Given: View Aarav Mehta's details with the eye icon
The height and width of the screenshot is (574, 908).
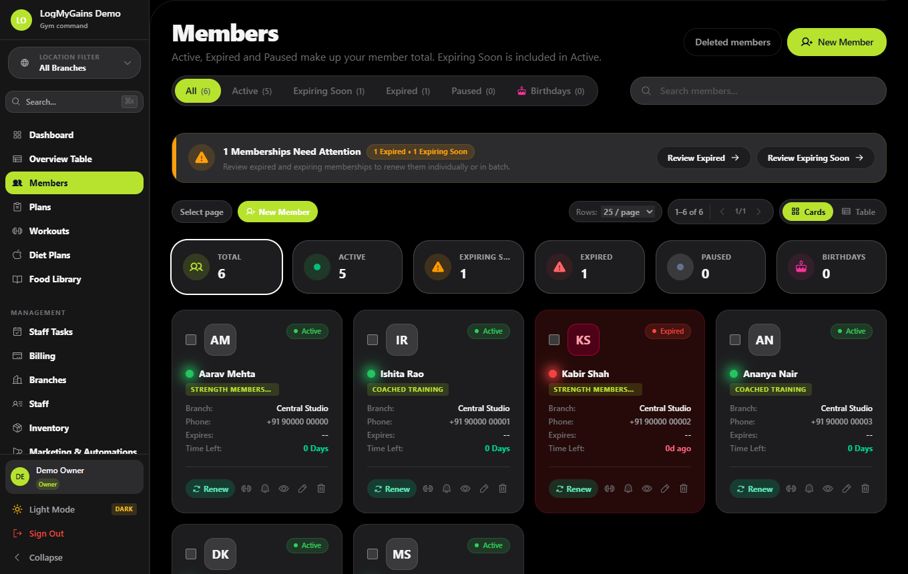Looking at the screenshot, I should point(284,489).
